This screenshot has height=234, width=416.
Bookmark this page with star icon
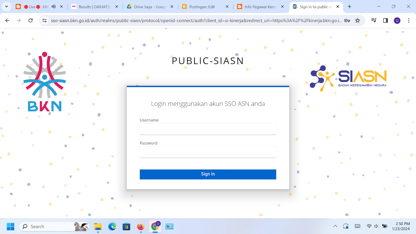(x=357, y=21)
